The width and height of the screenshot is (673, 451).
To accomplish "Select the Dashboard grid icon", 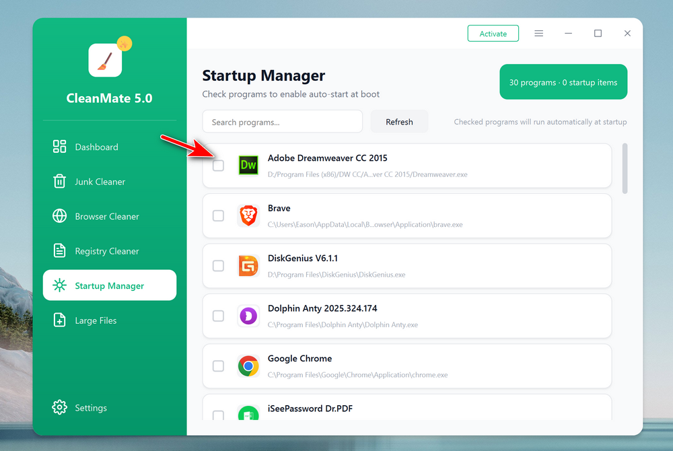I will coord(59,146).
